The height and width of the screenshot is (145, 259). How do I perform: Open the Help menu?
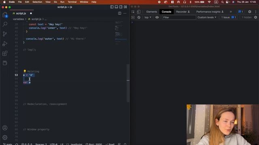click(x=94, y=2)
